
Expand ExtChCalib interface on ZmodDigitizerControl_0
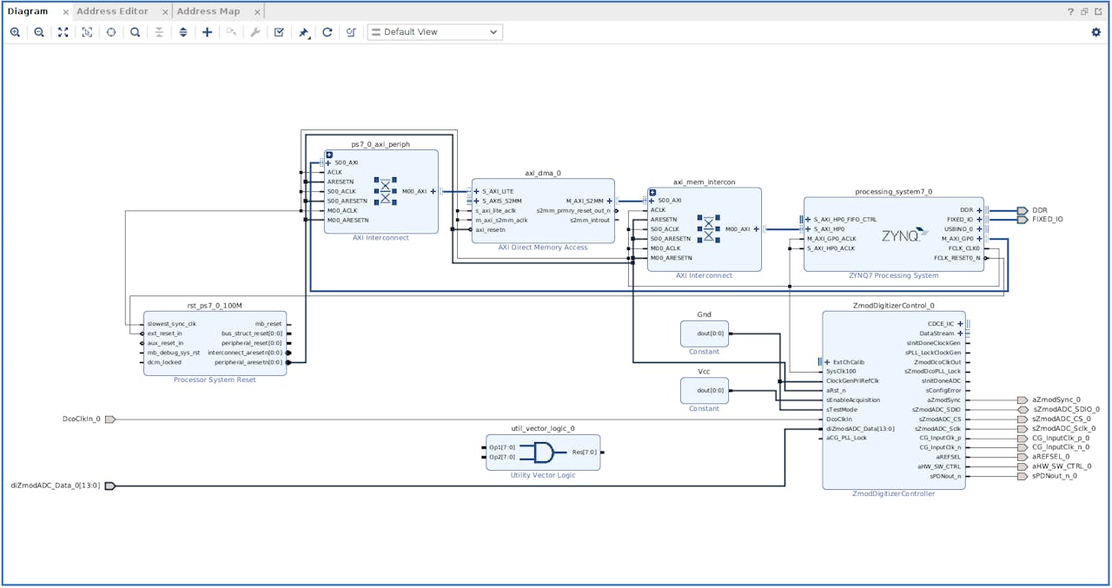click(x=827, y=362)
